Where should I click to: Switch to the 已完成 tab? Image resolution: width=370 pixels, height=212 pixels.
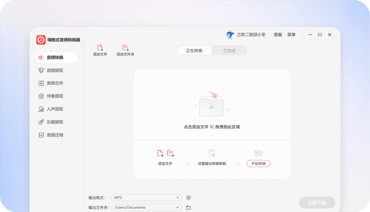229,51
